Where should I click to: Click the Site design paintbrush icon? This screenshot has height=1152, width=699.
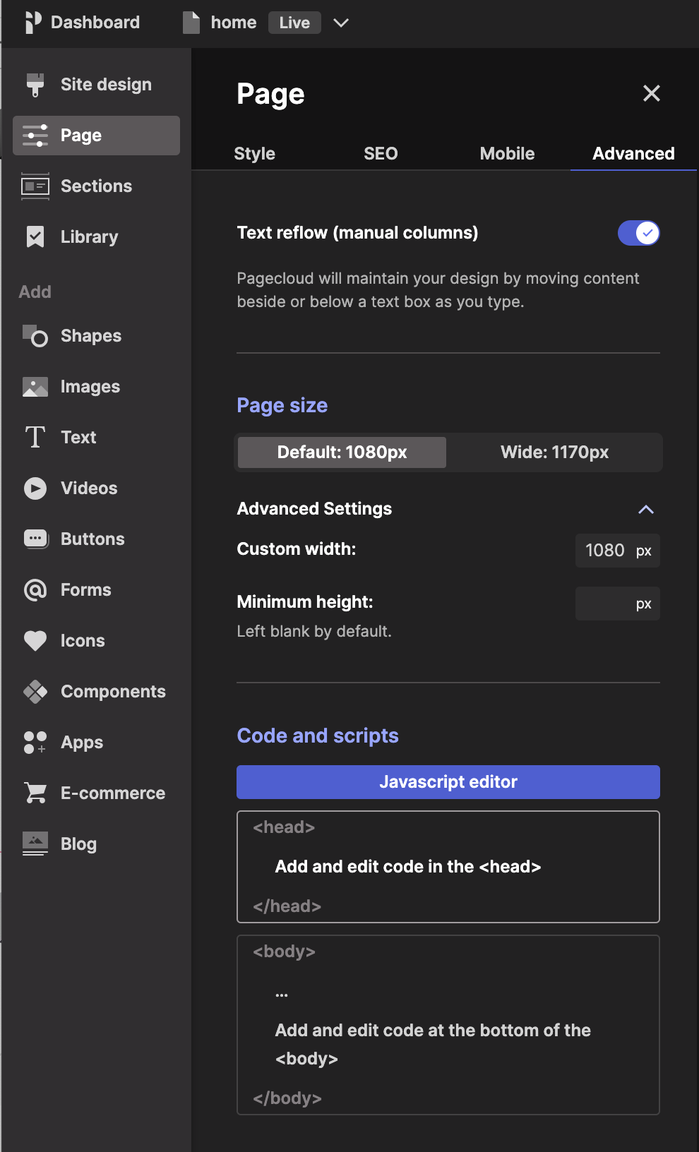pos(35,85)
